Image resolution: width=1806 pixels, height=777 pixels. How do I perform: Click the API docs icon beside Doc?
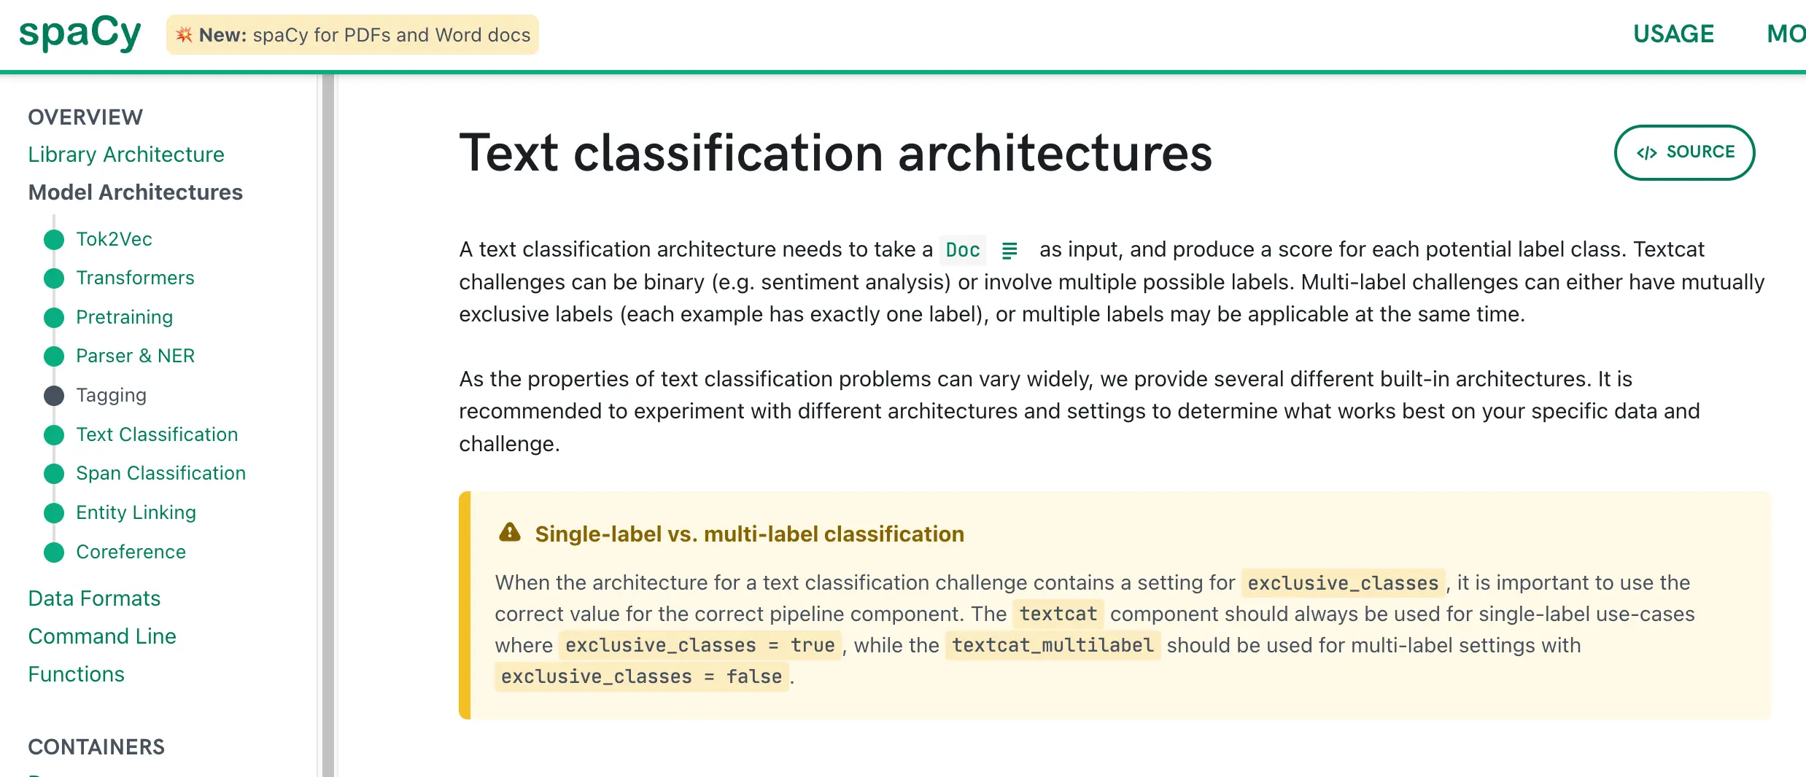1009,250
